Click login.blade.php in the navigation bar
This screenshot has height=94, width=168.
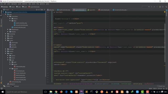[34, 7]
